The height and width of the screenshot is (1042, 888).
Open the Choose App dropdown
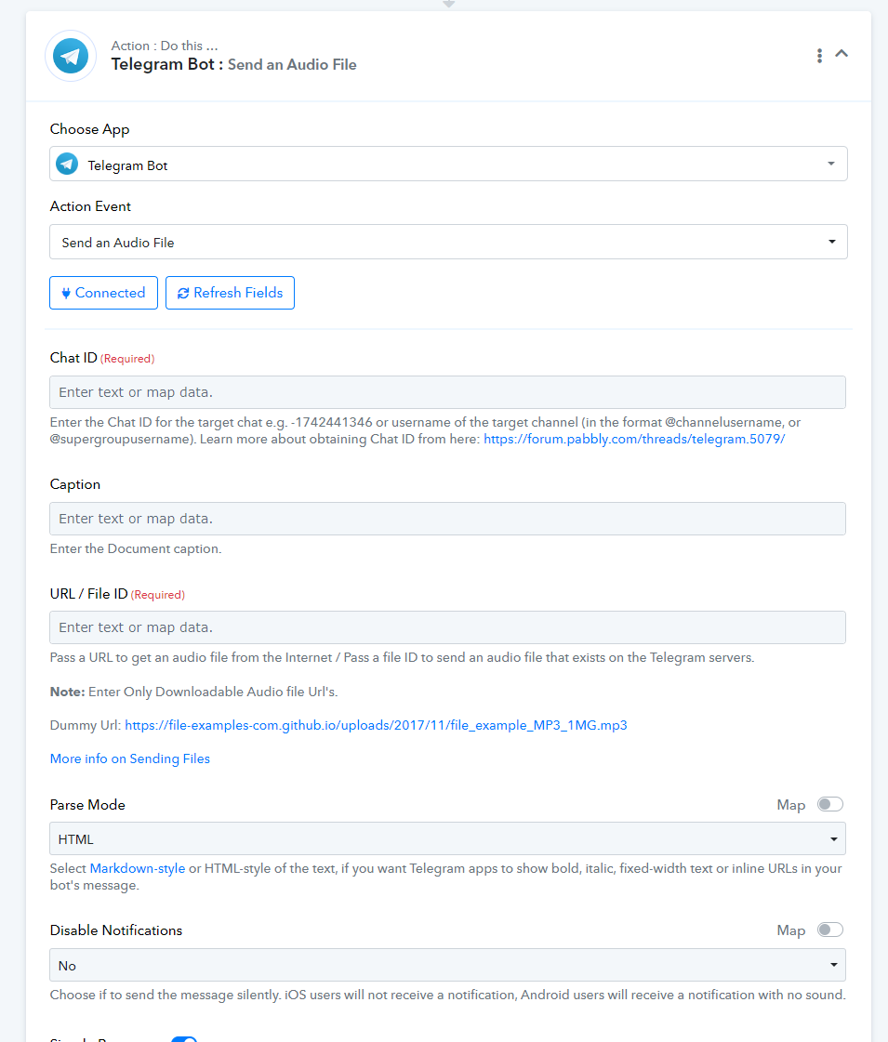[x=449, y=165]
